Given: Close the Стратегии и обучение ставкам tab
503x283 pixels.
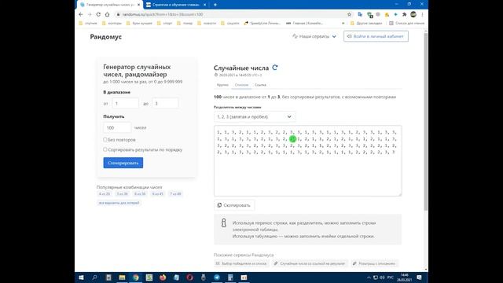Looking at the screenshot, I should click(x=204, y=5).
